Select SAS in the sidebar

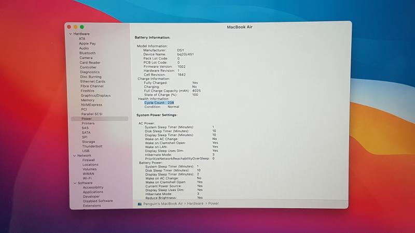click(85, 127)
